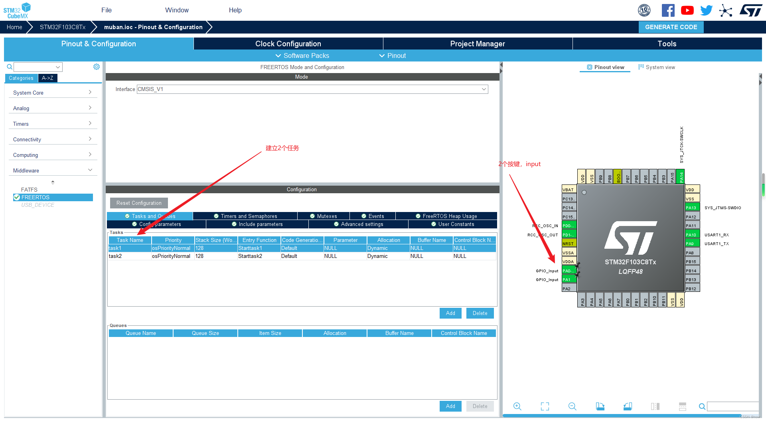
Task: Switch to System view
Action: coord(657,67)
